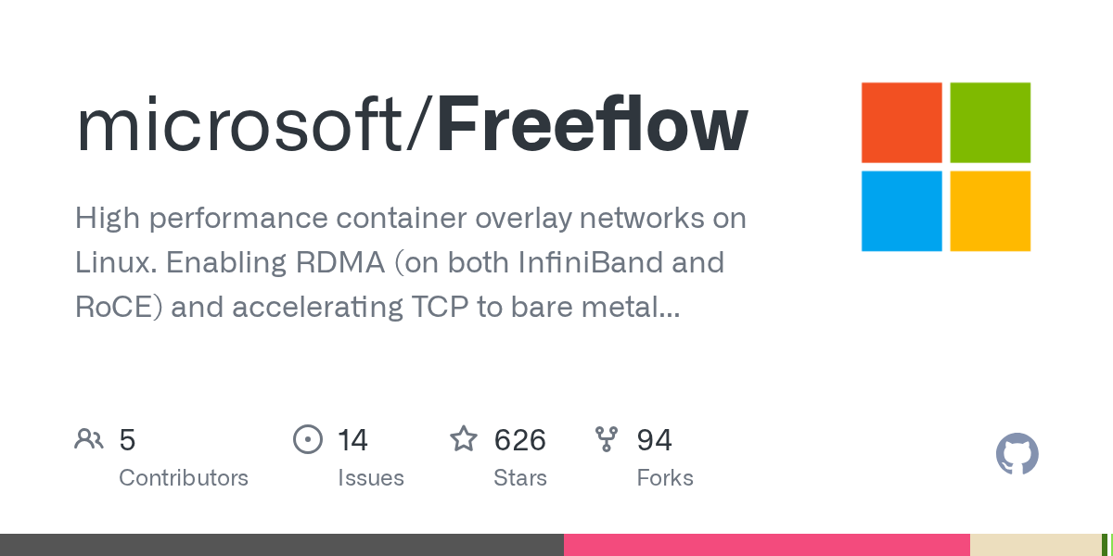Click the dark gray language bar segment
1113x556 pixels.
[x=282, y=545]
